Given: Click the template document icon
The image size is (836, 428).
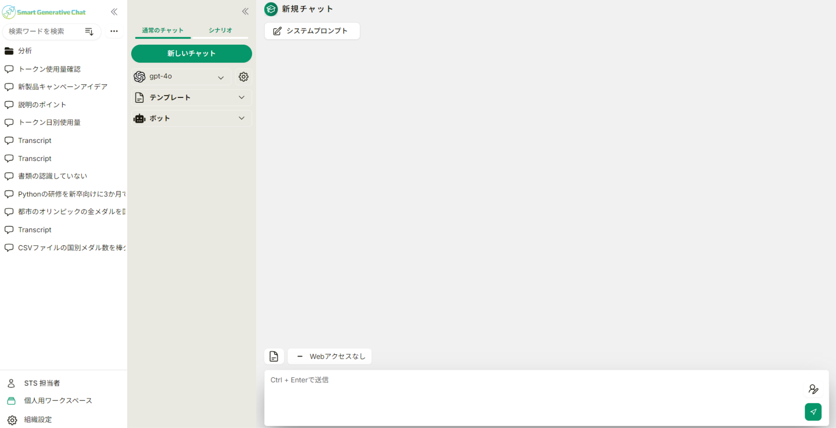Looking at the screenshot, I should 140,97.
